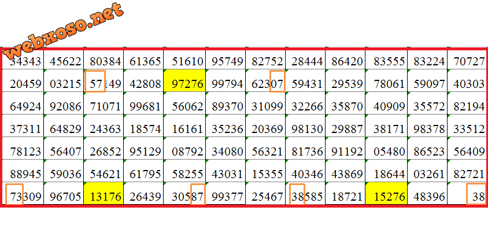Select the cell with number 16161
The height and width of the screenshot is (229, 488).
pyautogui.click(x=184, y=125)
